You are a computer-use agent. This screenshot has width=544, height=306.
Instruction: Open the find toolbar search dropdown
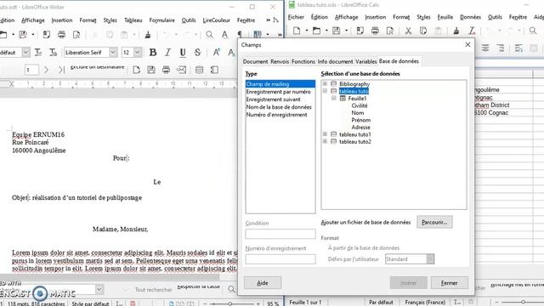pyautogui.click(x=99, y=289)
